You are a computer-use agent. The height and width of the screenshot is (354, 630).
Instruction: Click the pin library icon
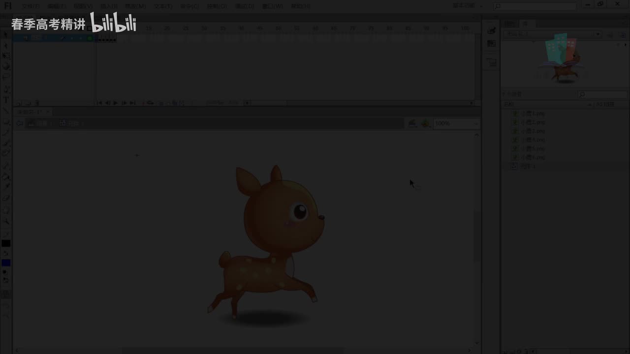[610, 34]
